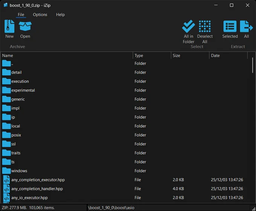This screenshot has width=256, height=211.
Task: Click Folder type cell of posix row
Action: pyautogui.click(x=140, y=135)
